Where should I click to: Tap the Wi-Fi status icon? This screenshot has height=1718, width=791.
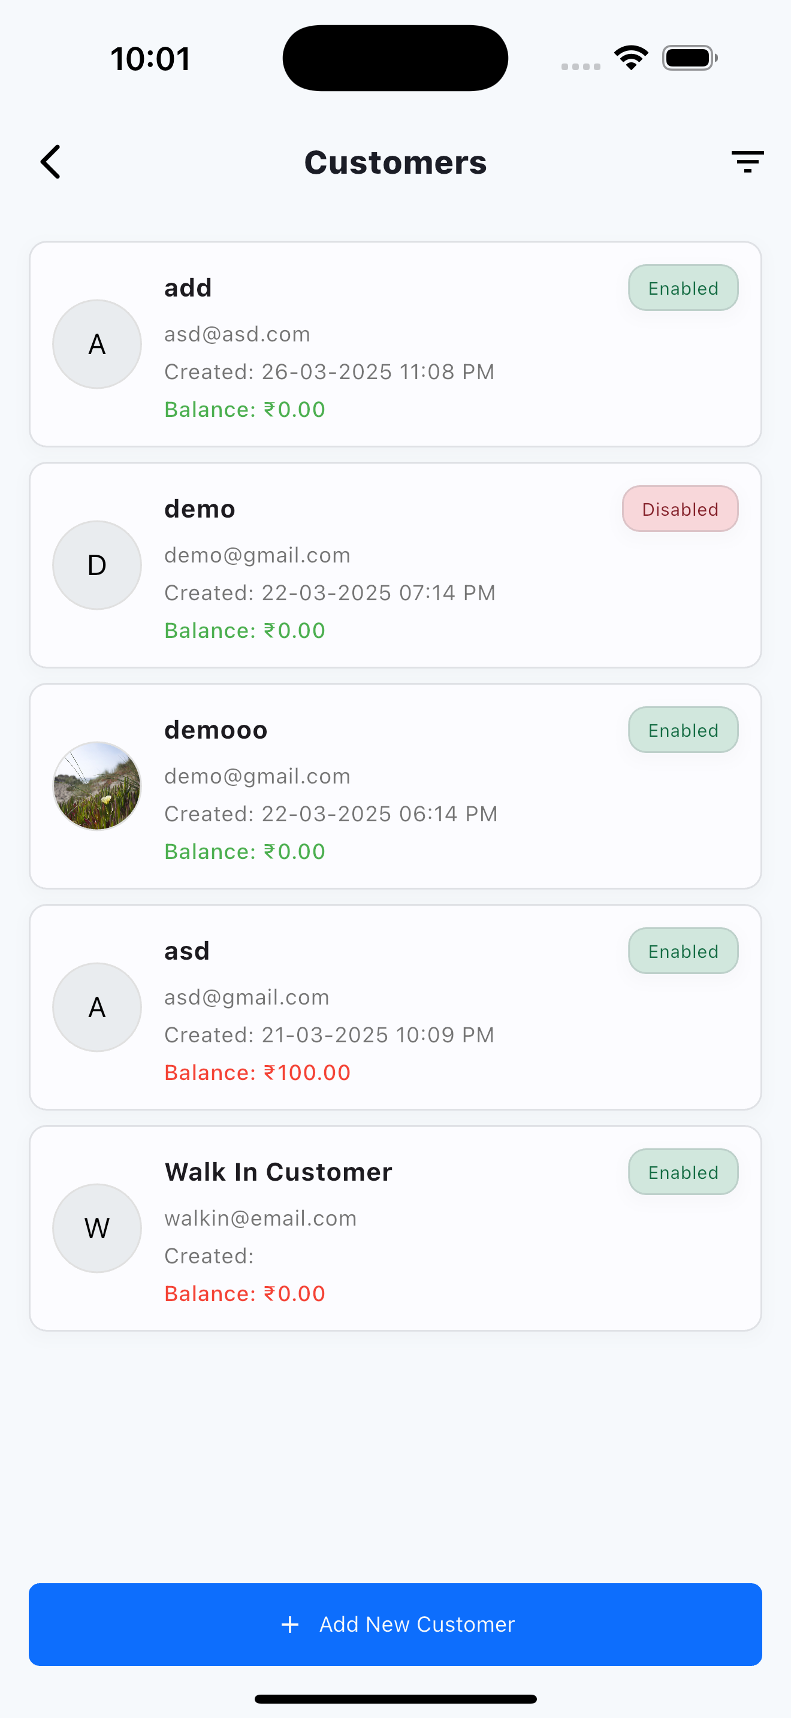[x=631, y=58]
